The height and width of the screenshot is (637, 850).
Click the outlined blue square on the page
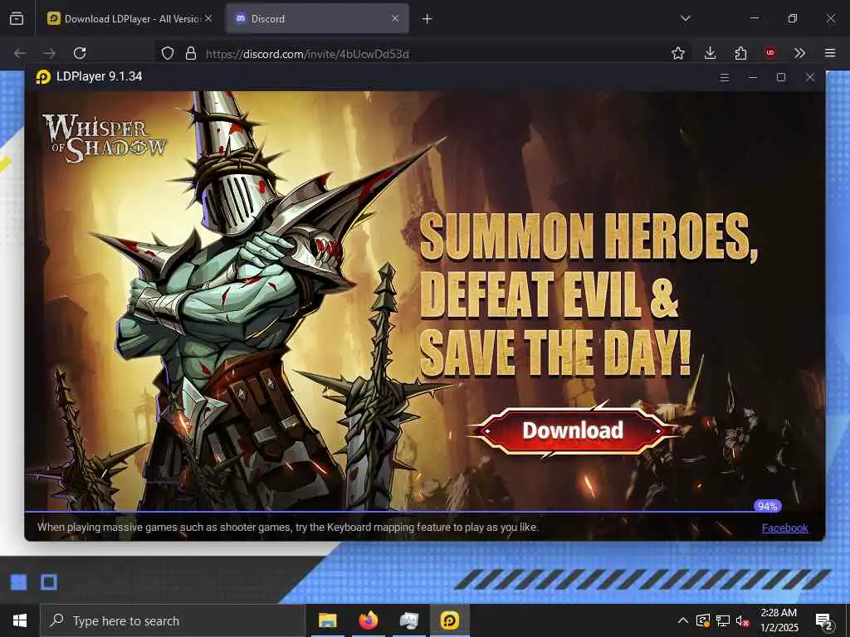point(49,582)
